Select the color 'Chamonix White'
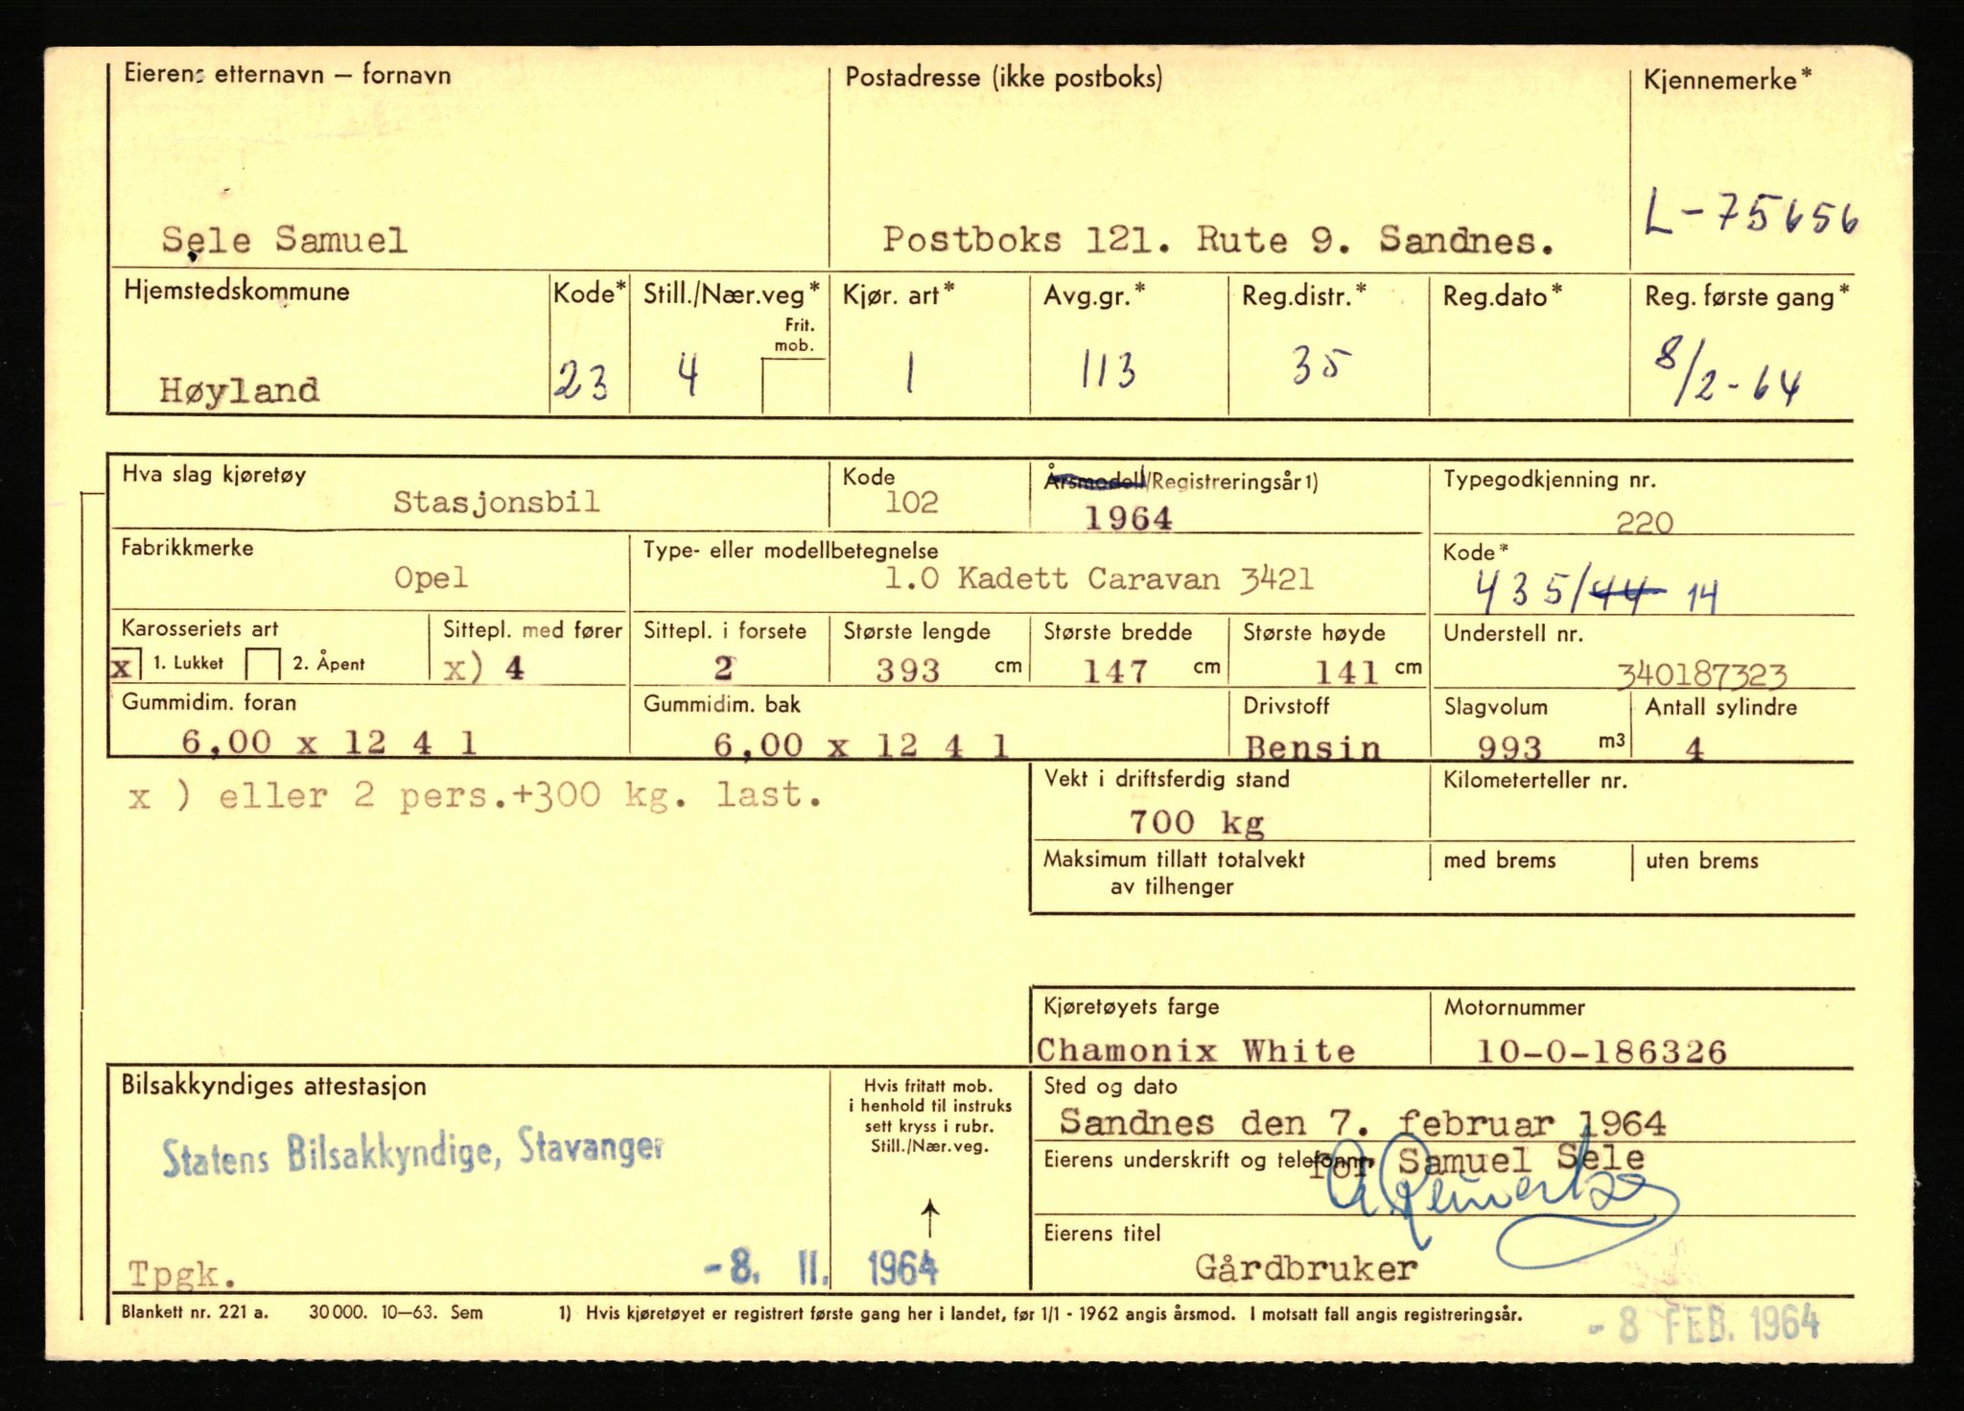Viewport: 1964px width, 1411px height. [x=1196, y=1051]
